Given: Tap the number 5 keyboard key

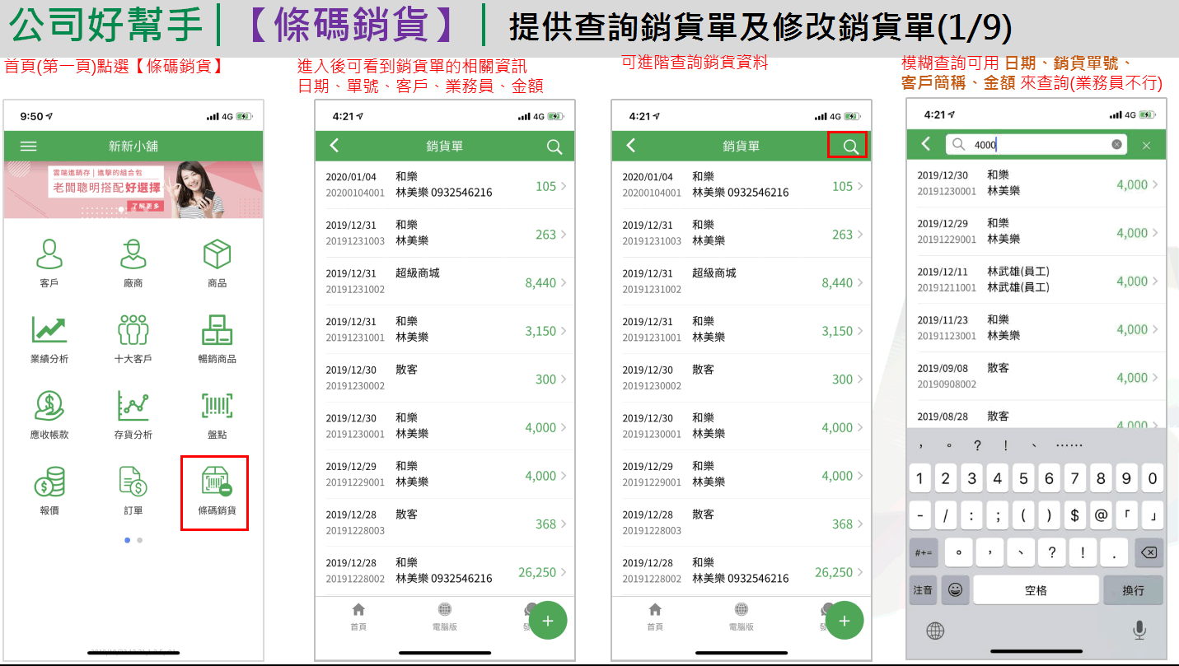Looking at the screenshot, I should [1023, 477].
